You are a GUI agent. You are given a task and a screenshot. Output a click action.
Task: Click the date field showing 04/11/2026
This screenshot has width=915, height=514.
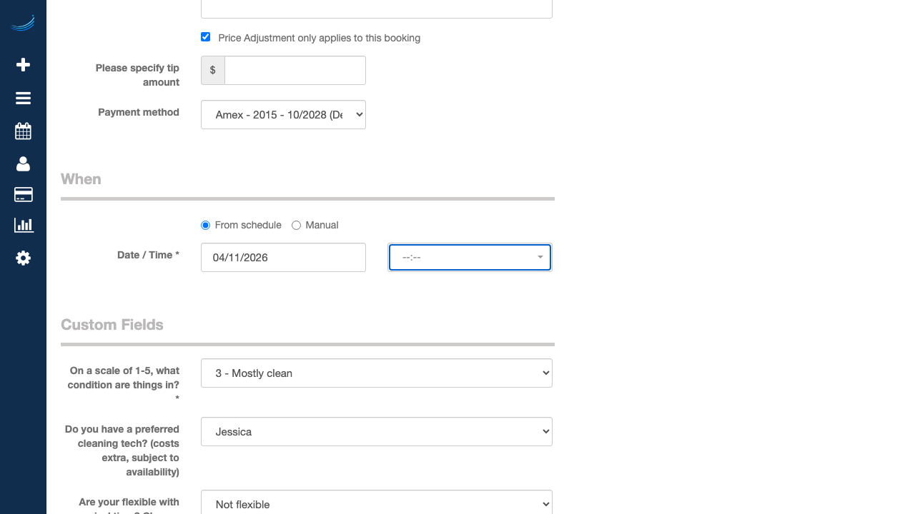283,258
